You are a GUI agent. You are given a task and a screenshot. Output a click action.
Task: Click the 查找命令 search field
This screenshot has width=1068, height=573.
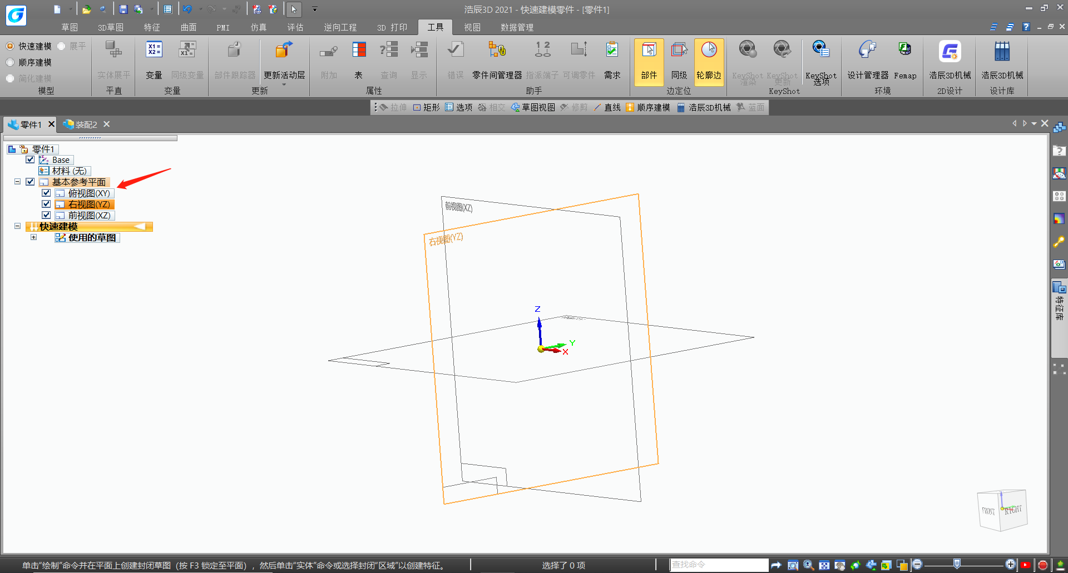point(719,565)
